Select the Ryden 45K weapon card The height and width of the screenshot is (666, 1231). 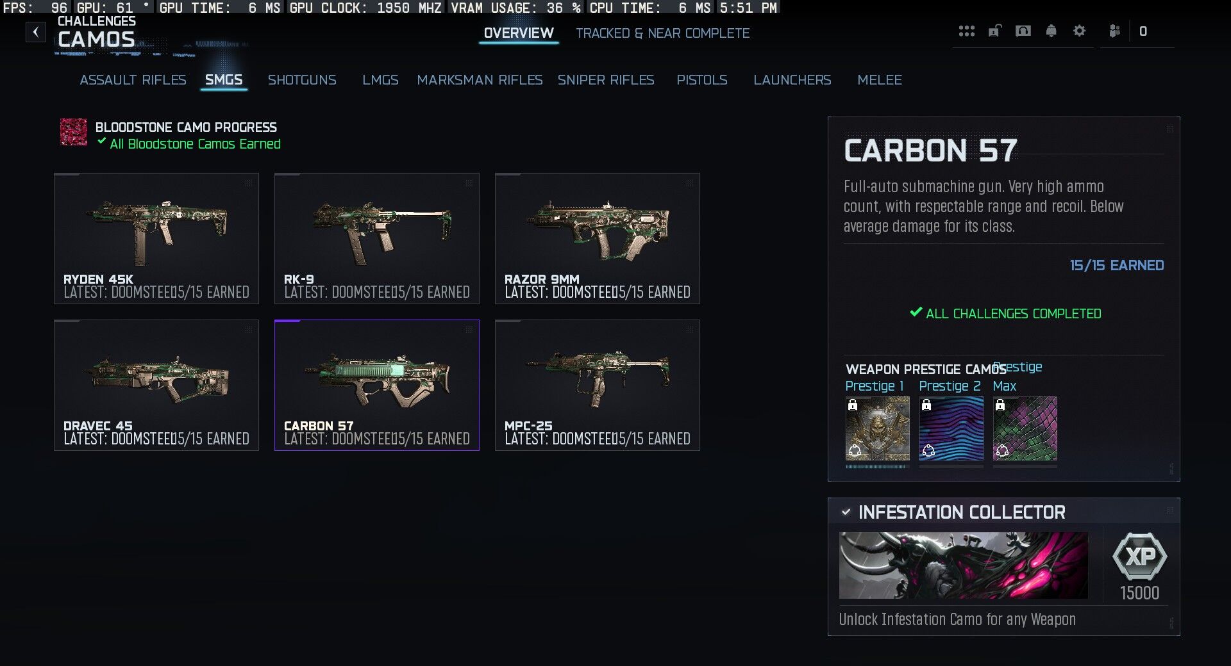pos(156,238)
